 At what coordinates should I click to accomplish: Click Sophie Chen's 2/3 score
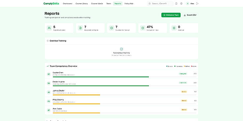point(195,74)
